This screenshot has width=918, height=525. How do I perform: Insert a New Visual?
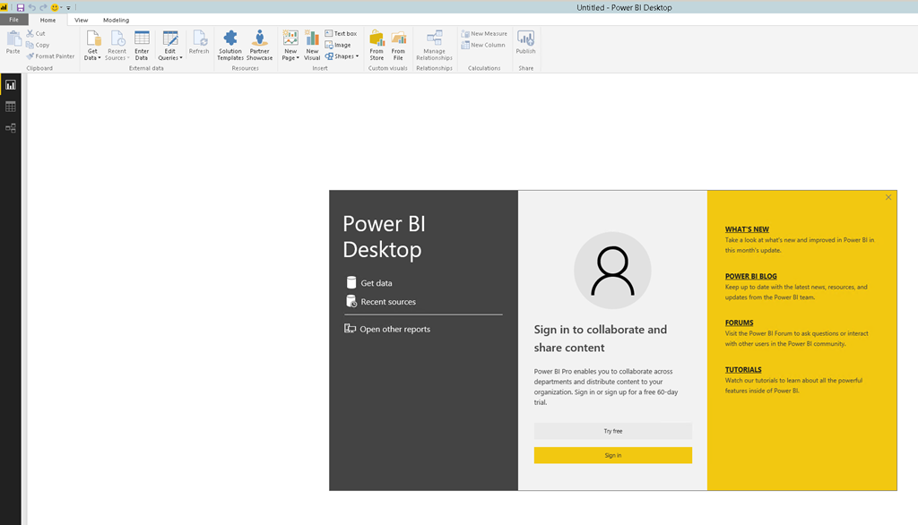(312, 45)
